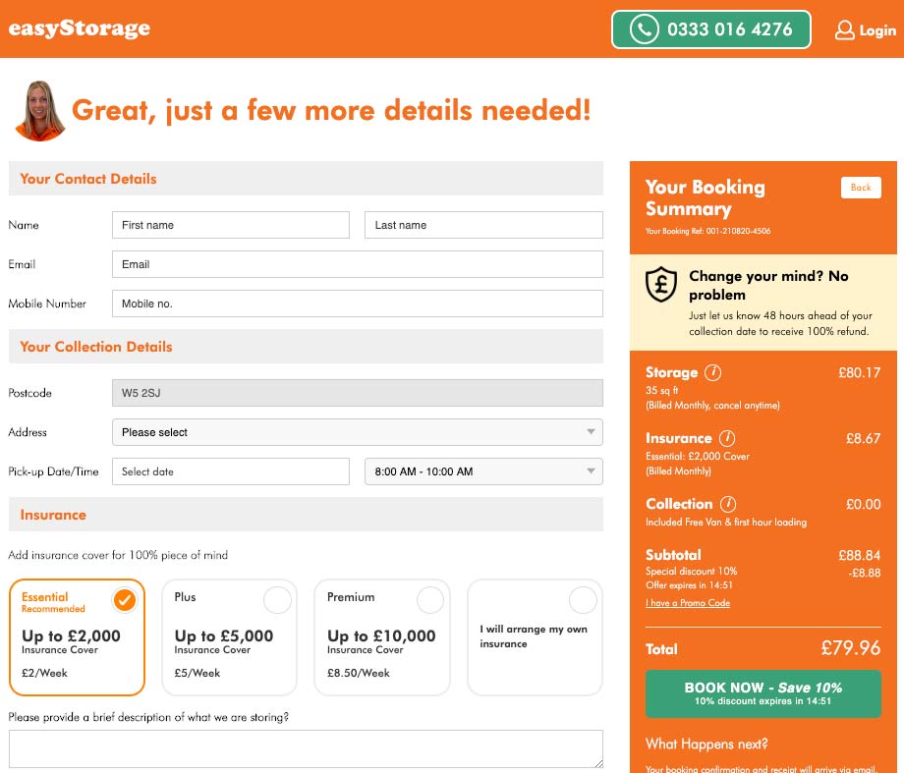This screenshot has height=773, width=904.
Task: Open the Address selection dropdown
Action: coord(357,432)
